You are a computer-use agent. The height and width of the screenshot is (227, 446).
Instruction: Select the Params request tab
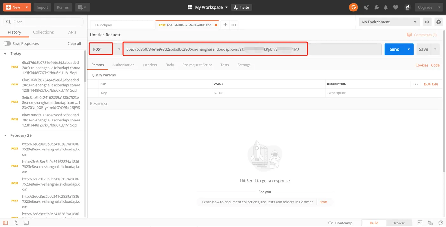pos(97,65)
